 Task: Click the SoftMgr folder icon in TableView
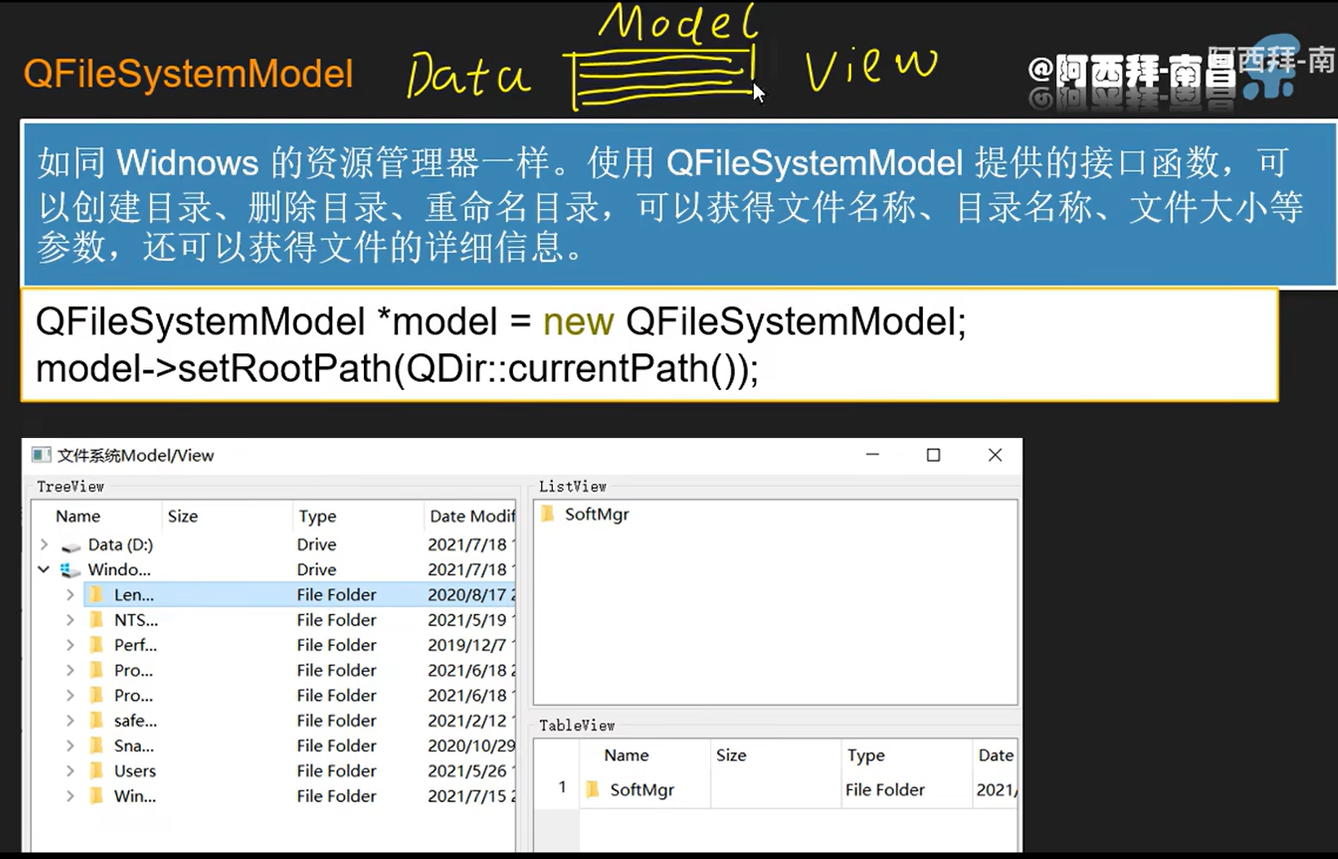tap(593, 790)
